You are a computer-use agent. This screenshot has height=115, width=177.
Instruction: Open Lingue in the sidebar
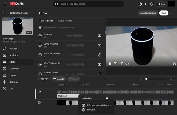click(17, 75)
